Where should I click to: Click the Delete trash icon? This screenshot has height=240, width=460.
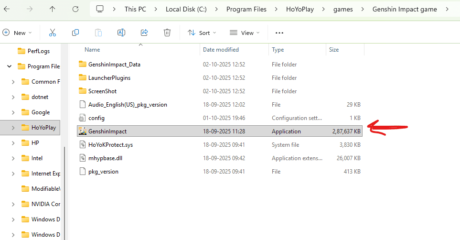167,33
